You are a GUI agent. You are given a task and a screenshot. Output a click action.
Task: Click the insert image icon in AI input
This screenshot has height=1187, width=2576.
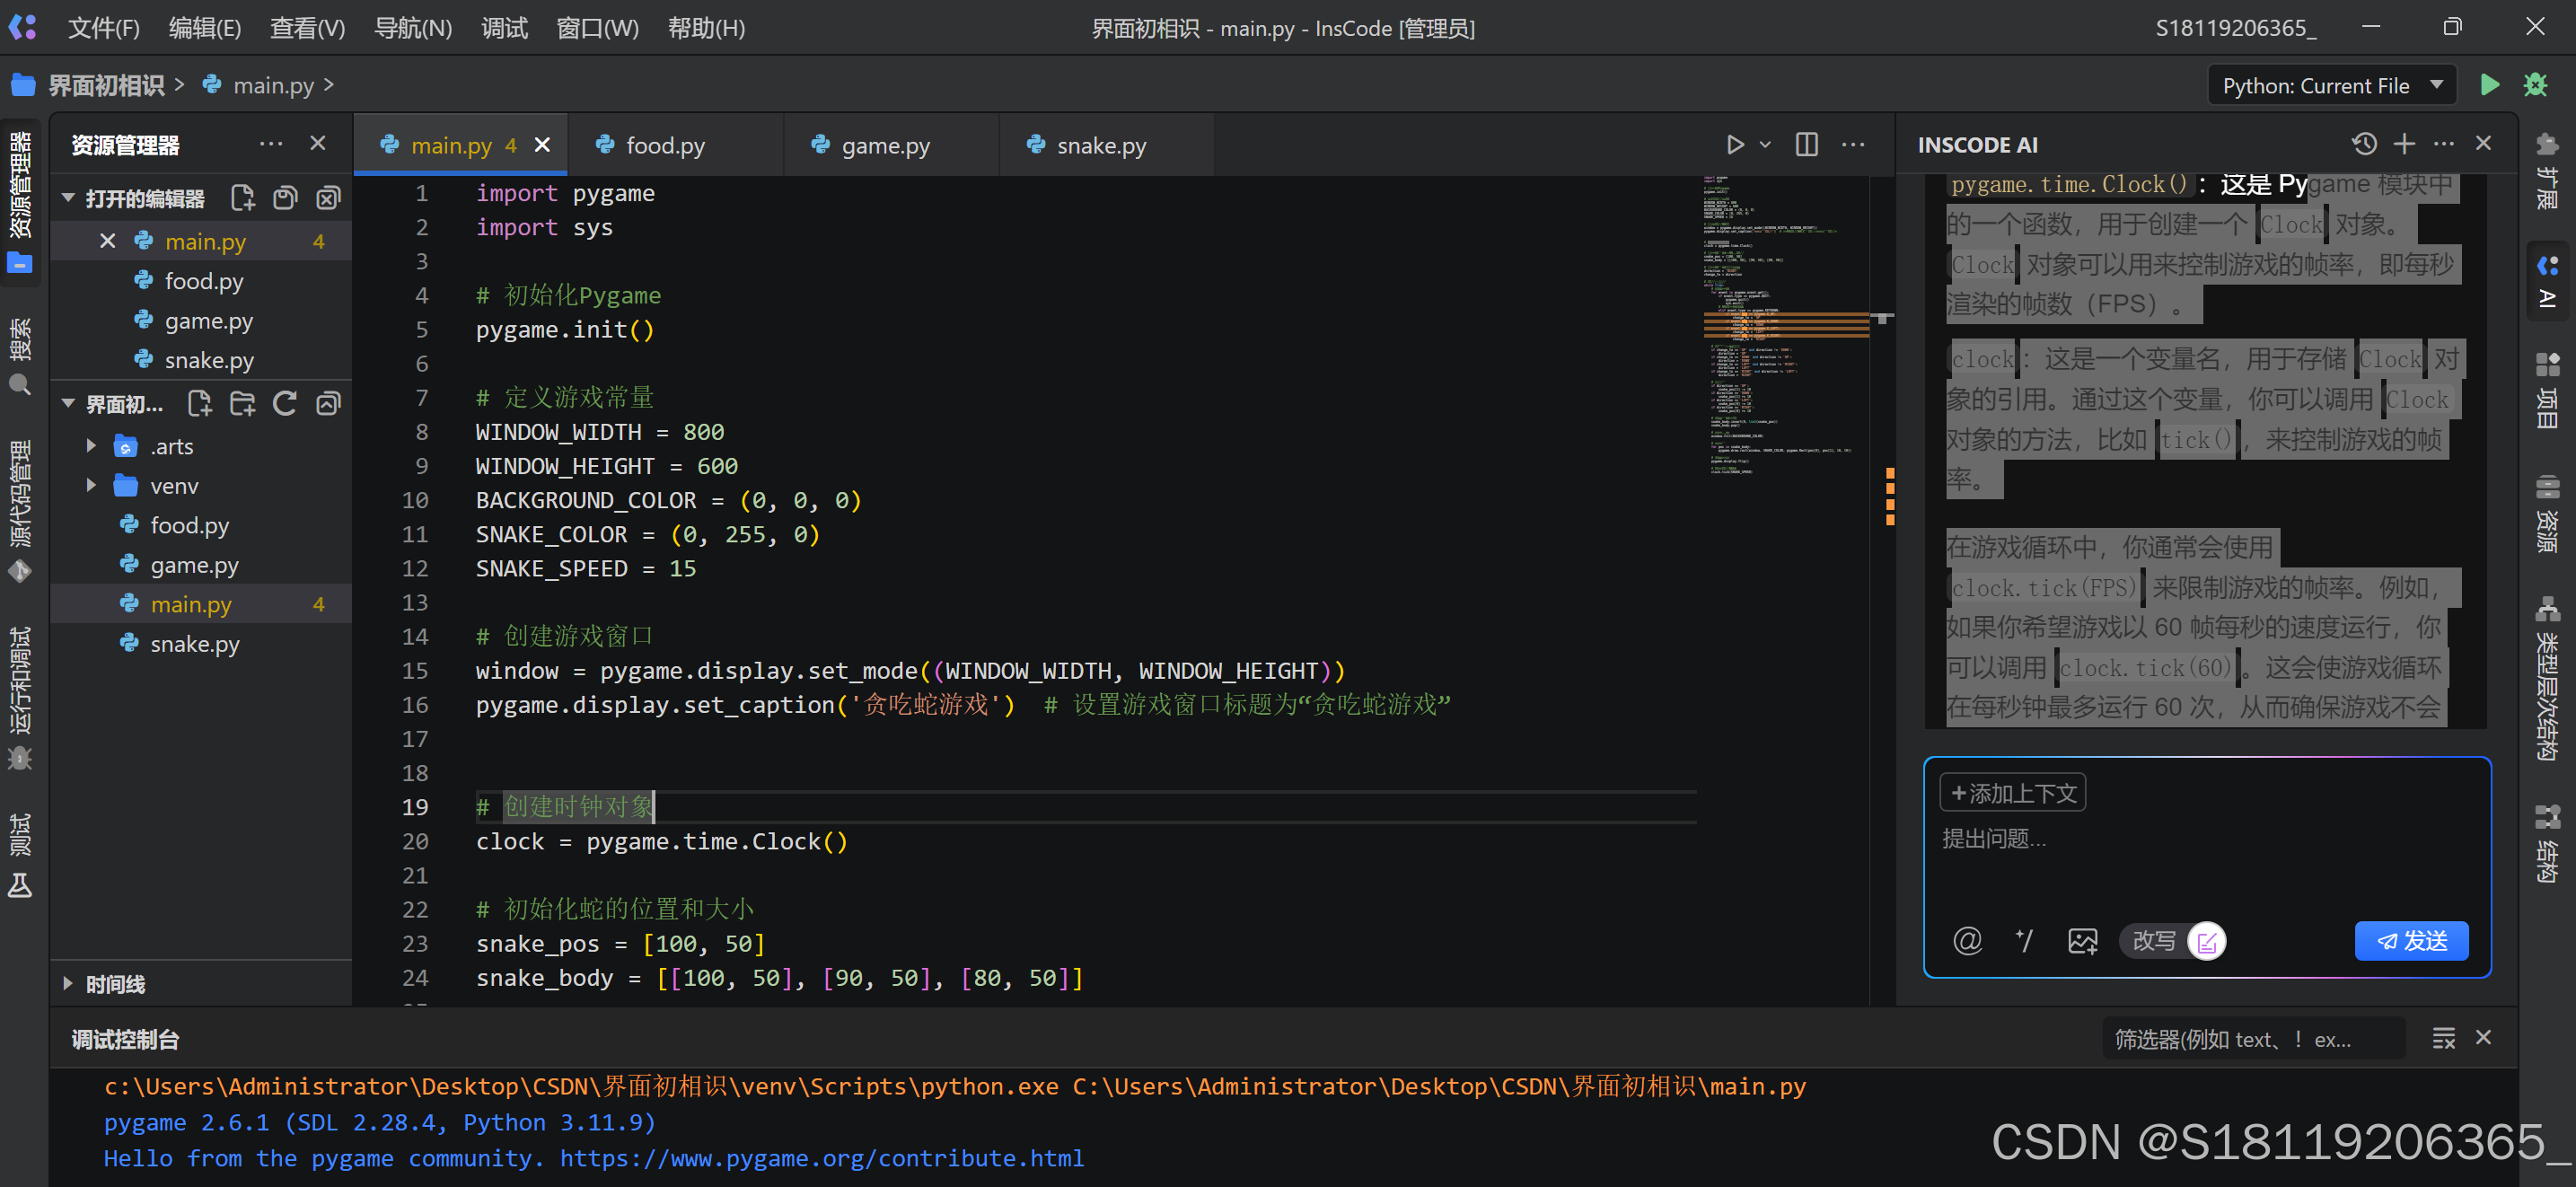[x=2082, y=941]
